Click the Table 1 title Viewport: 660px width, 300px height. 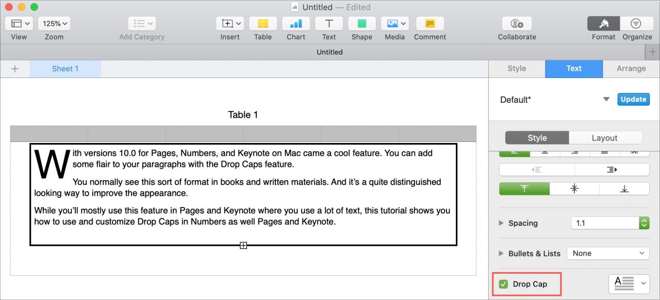pyautogui.click(x=243, y=115)
